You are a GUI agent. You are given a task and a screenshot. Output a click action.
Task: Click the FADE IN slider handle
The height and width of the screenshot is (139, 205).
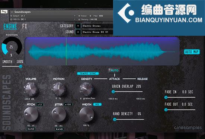click(166, 97)
